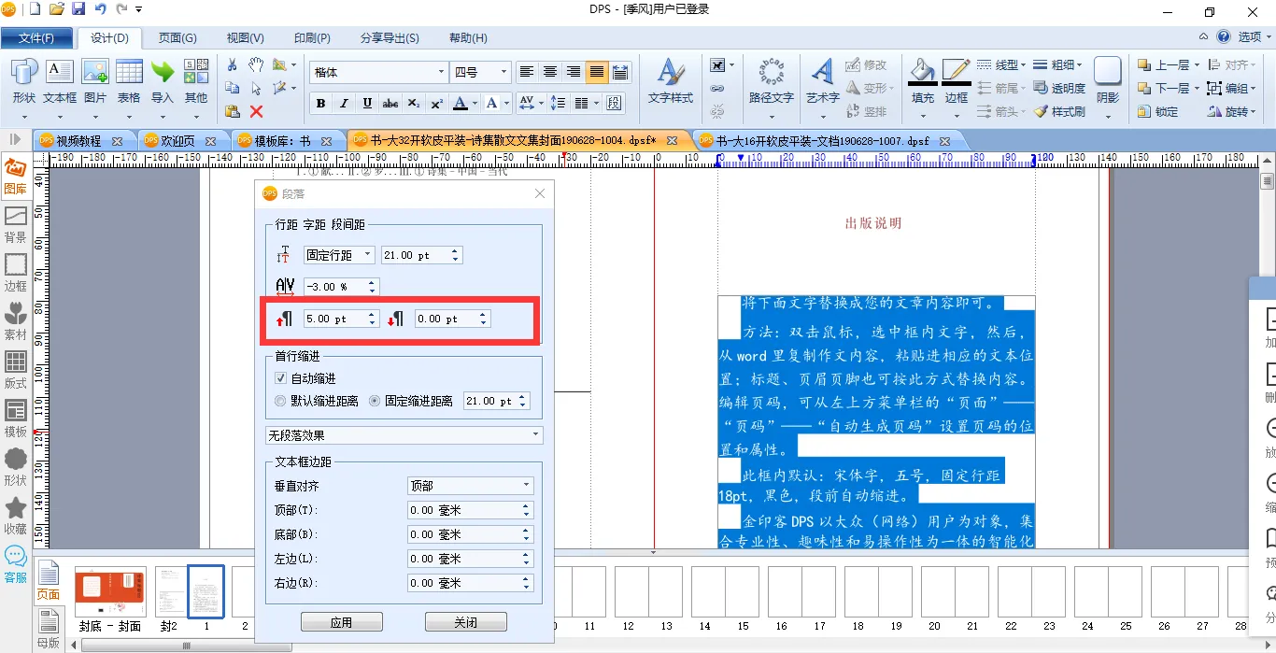The width and height of the screenshot is (1276, 653).
Task: Switch to the 视图(V) ribbon tab
Action: [245, 38]
